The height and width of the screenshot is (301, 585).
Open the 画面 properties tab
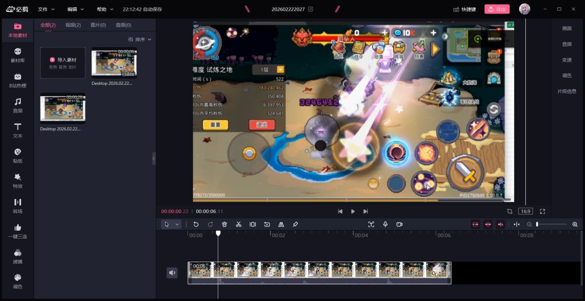click(x=567, y=28)
